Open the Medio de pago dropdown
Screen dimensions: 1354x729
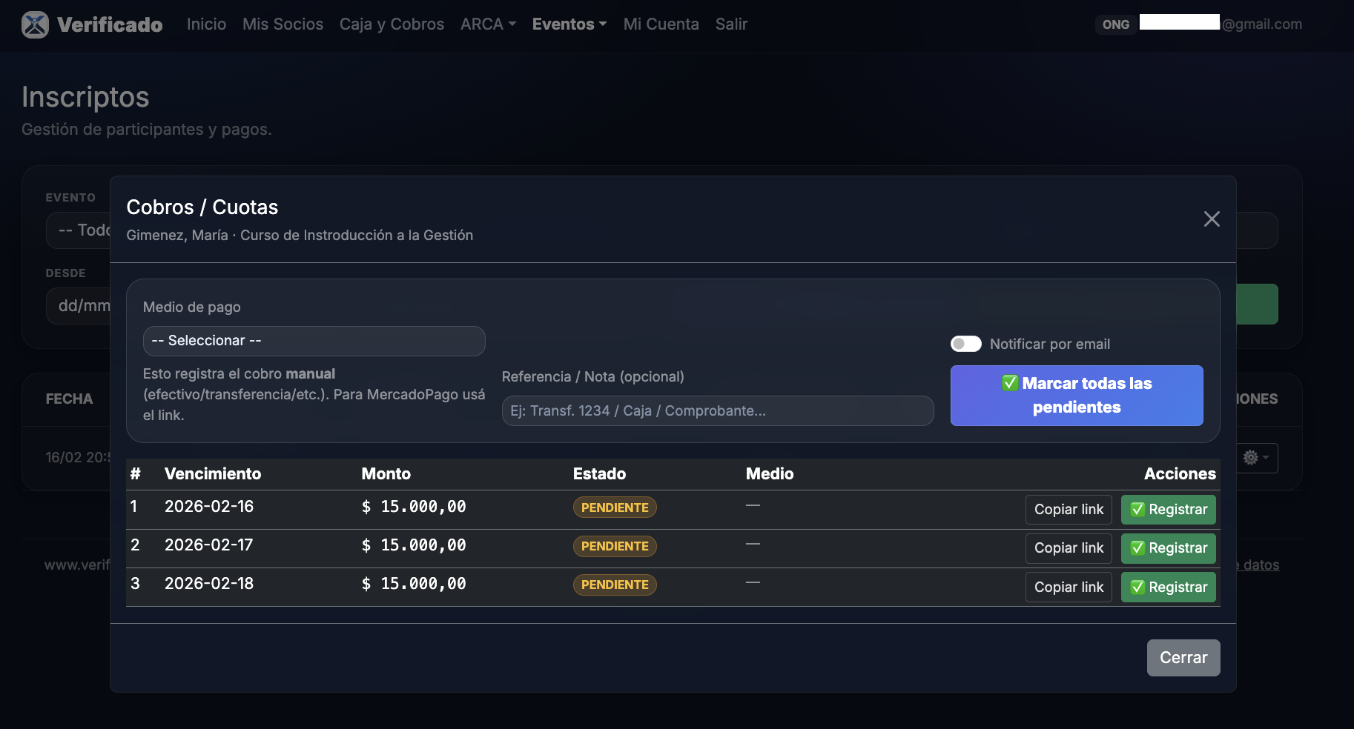pyautogui.click(x=314, y=341)
